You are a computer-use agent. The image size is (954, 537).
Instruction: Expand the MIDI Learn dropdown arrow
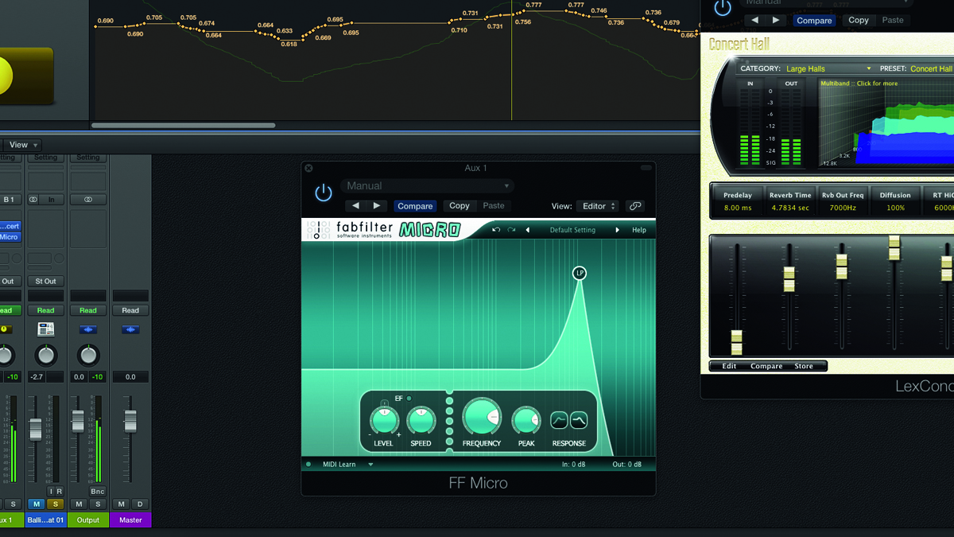tap(370, 465)
